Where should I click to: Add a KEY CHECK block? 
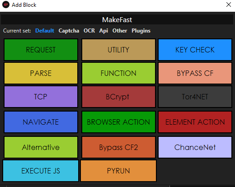pos(195,50)
